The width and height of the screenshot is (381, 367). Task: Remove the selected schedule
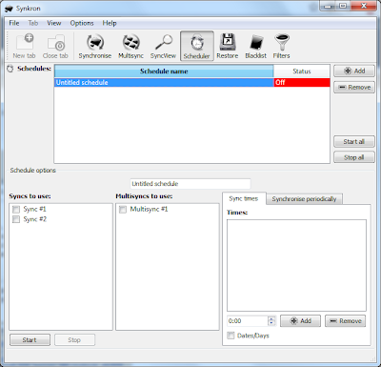tap(354, 87)
